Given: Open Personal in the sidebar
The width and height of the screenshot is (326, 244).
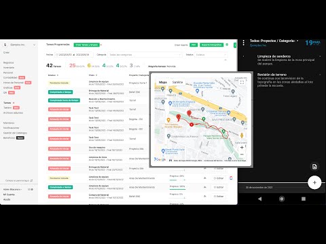Looking at the screenshot, I should pos(8,73).
